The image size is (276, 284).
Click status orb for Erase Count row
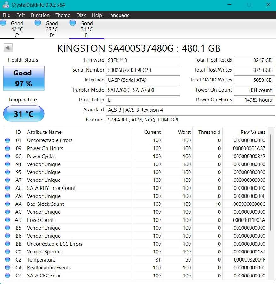[x=8, y=220]
